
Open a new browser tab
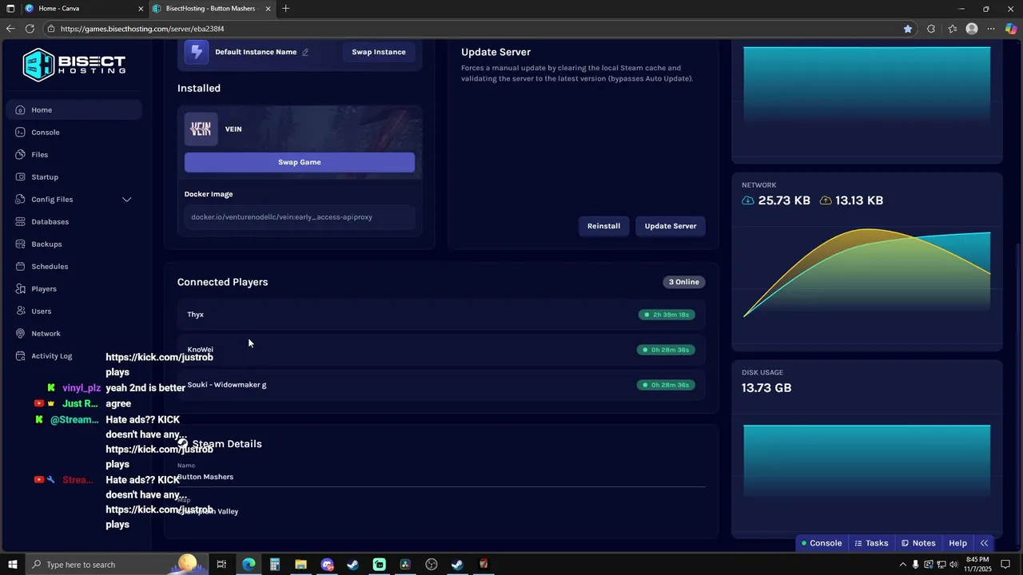point(285,9)
